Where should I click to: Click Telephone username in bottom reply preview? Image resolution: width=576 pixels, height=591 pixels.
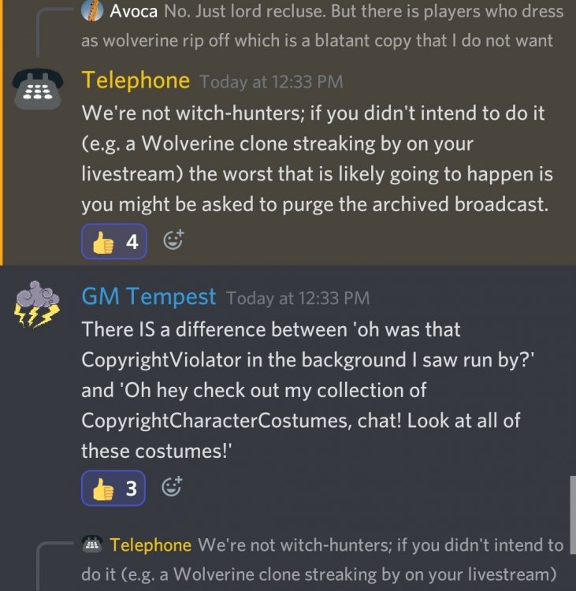pyautogui.click(x=151, y=545)
